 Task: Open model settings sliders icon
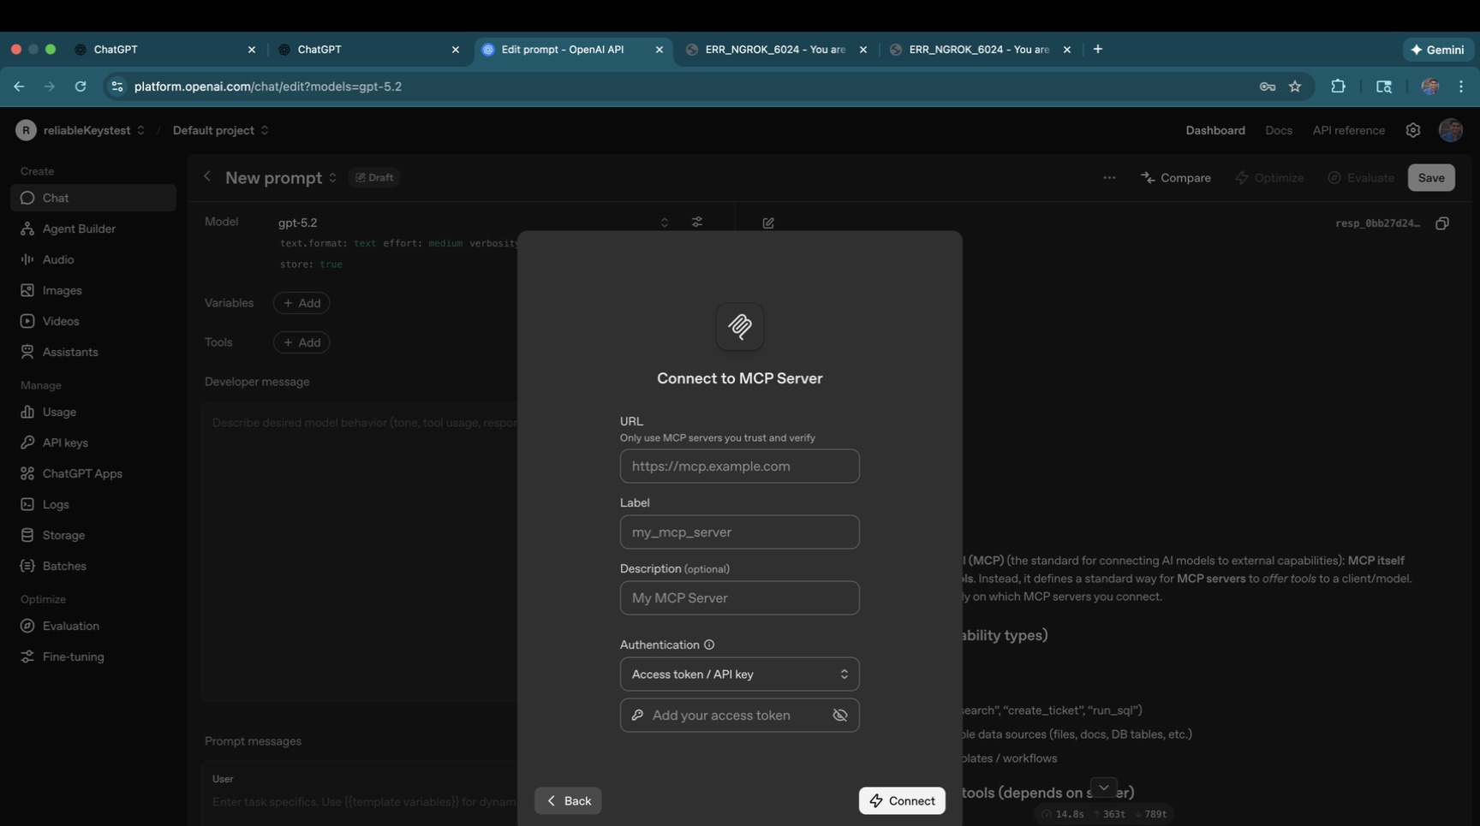point(697,223)
